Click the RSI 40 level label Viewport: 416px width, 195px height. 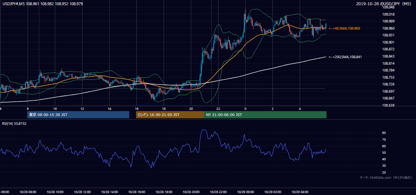[384, 159]
